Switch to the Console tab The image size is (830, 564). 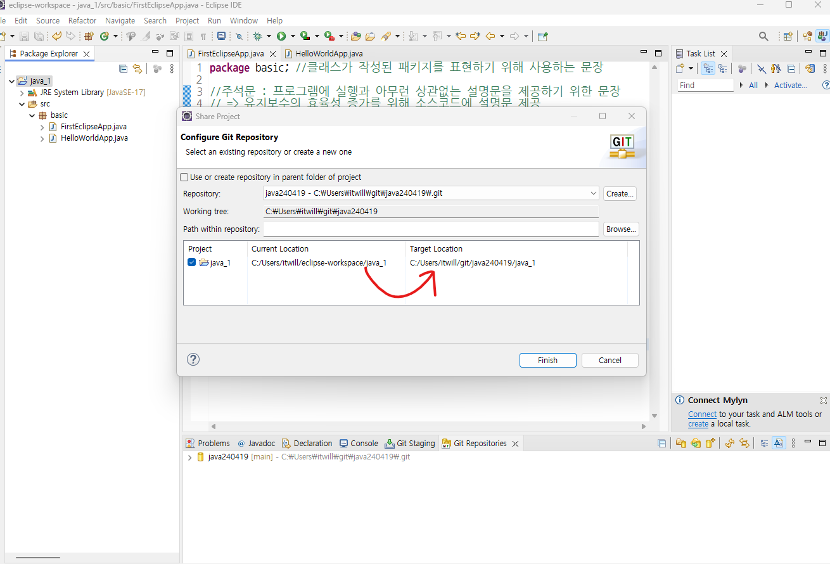coord(359,443)
